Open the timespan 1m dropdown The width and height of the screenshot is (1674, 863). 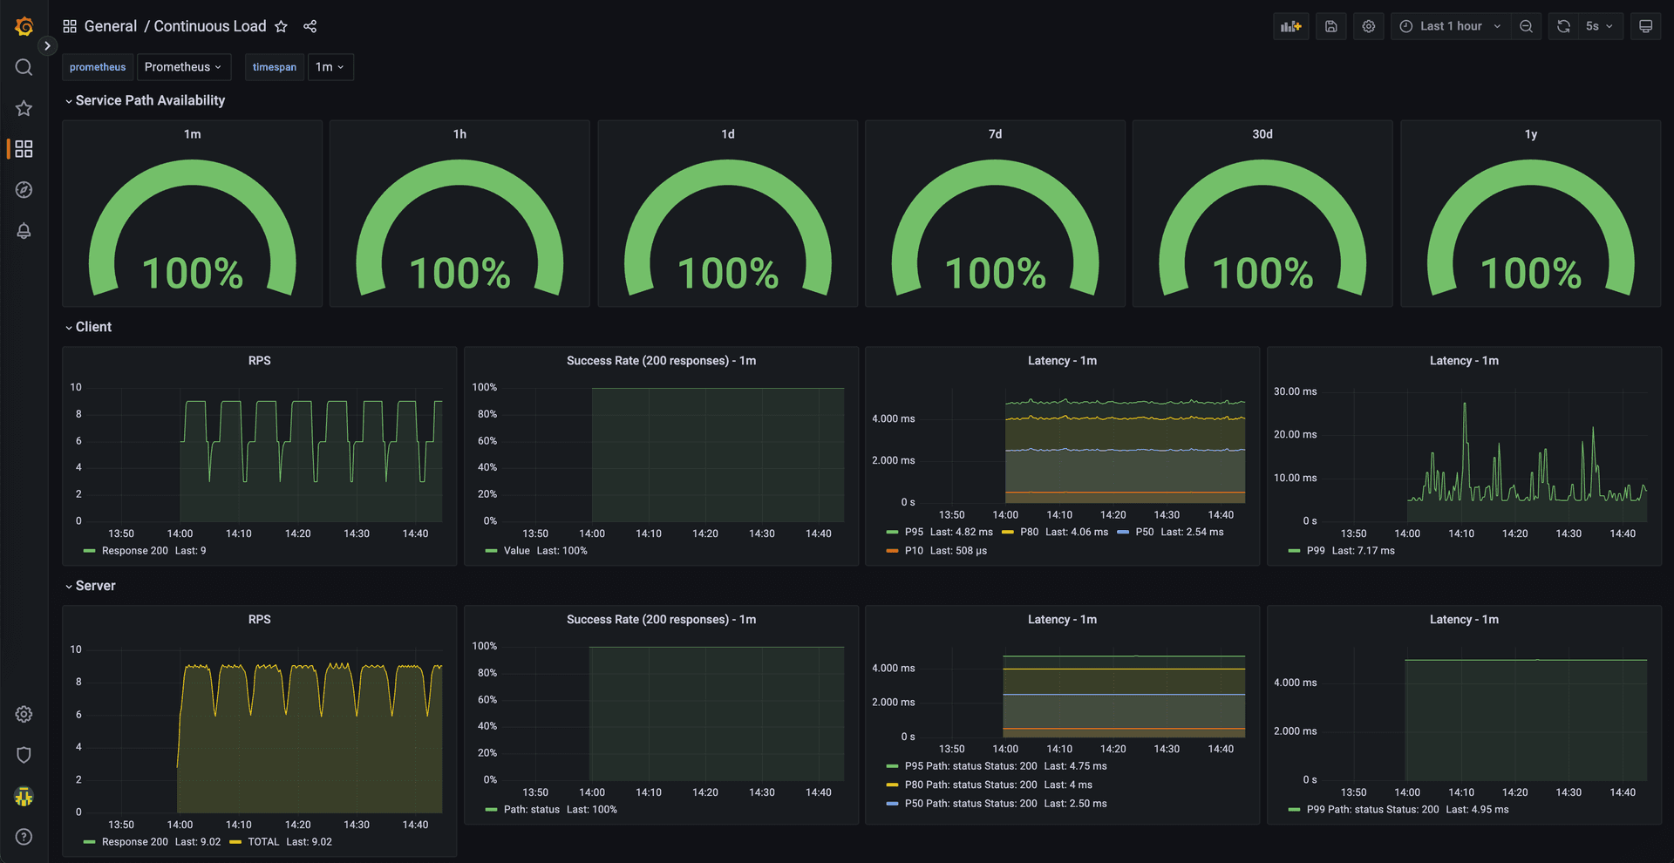[x=330, y=67]
